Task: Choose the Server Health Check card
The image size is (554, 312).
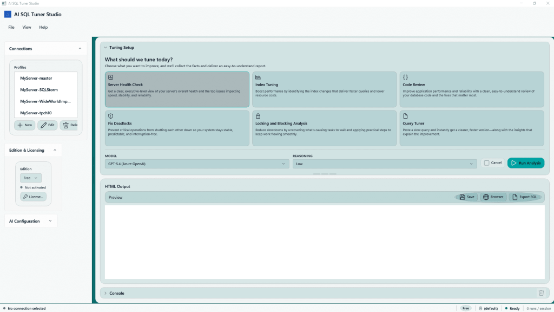Action: 177,89
